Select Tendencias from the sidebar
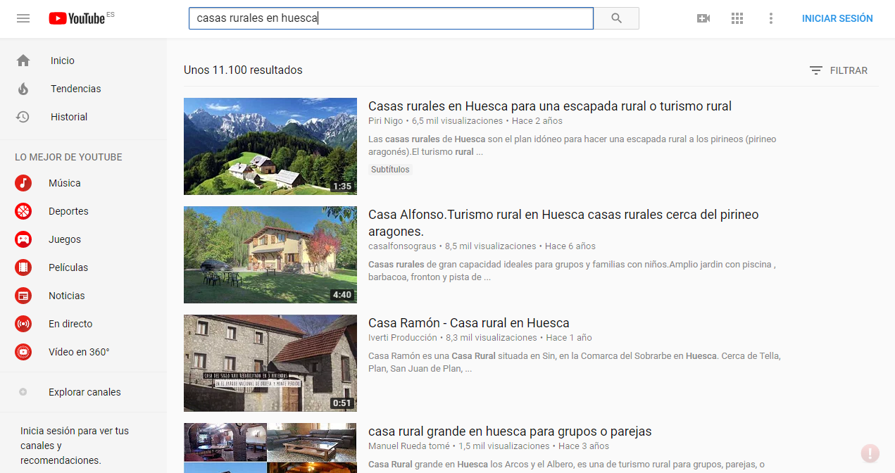The width and height of the screenshot is (895, 473). 75,89
